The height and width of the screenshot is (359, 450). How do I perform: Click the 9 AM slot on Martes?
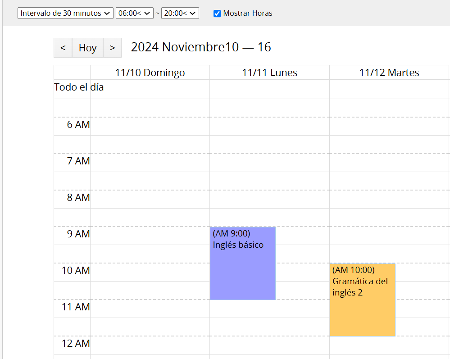(389, 236)
